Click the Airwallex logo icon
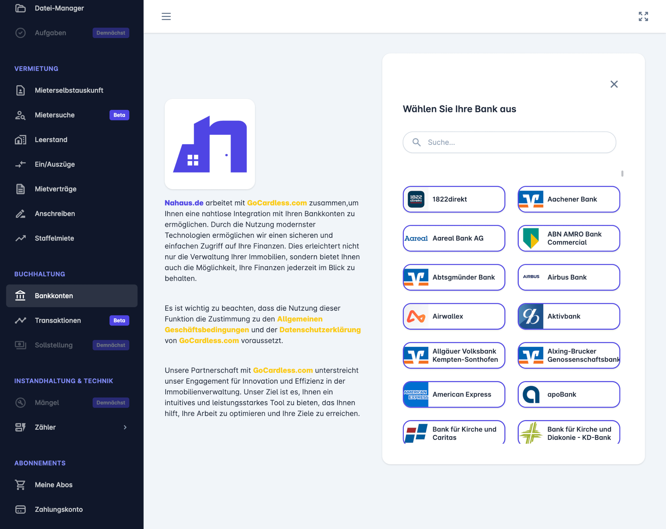The height and width of the screenshot is (529, 666). pyautogui.click(x=416, y=316)
